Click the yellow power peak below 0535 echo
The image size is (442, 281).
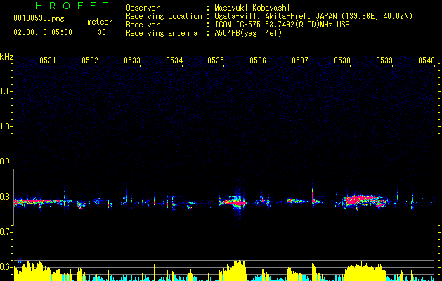233,270
